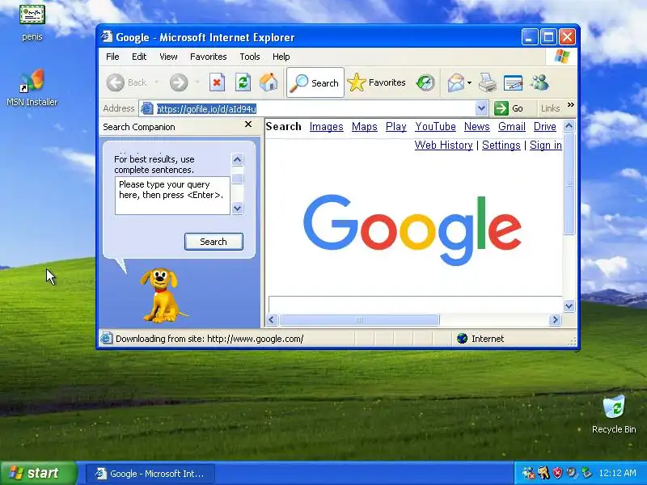Refresh the page using the green arrows icon
The height and width of the screenshot is (485, 647).
click(x=243, y=82)
